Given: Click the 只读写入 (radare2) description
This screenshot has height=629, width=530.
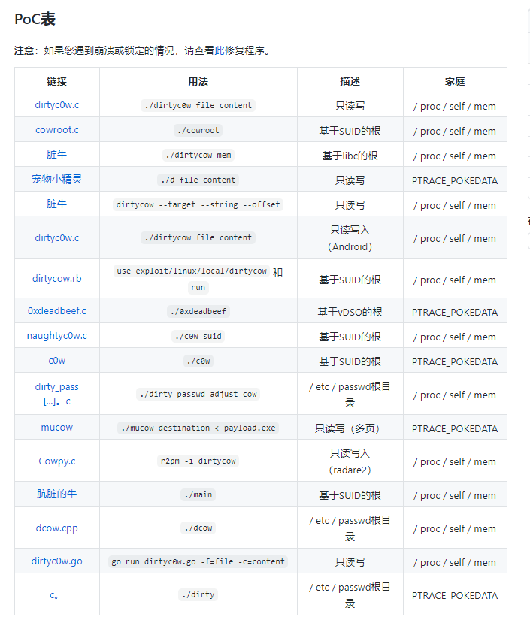Looking at the screenshot, I should (x=350, y=461).
